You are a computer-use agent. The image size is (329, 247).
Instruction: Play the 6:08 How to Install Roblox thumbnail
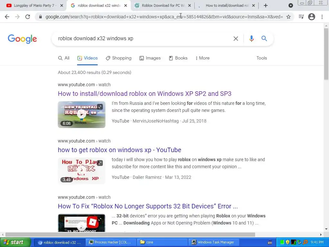[x=82, y=115]
